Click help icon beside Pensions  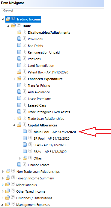point(24,58)
